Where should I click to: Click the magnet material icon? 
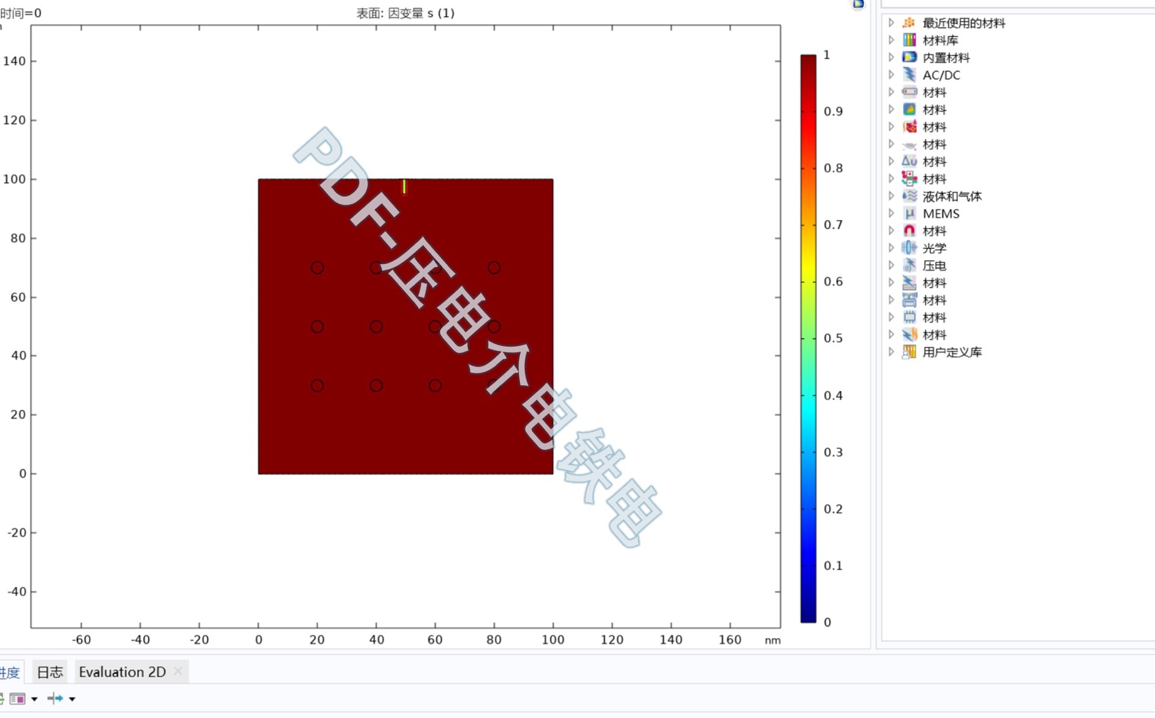(x=909, y=231)
